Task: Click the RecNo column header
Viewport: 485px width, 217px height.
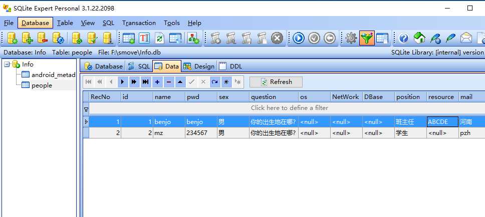Action: pos(105,97)
